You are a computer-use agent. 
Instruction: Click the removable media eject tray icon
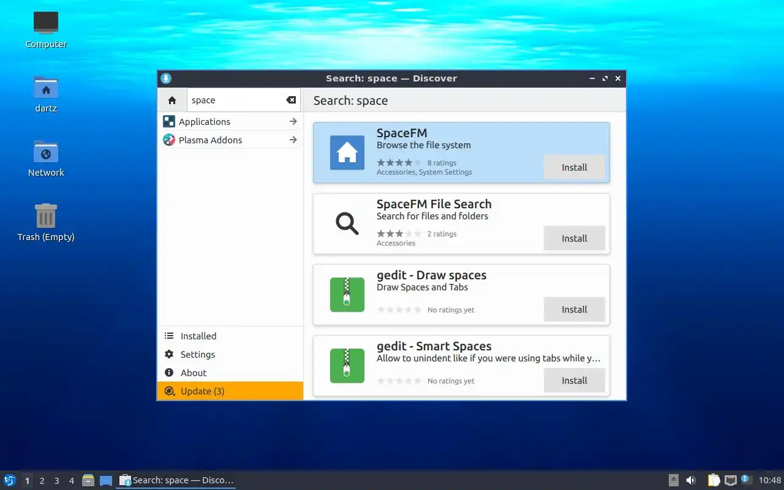pyautogui.click(x=673, y=480)
